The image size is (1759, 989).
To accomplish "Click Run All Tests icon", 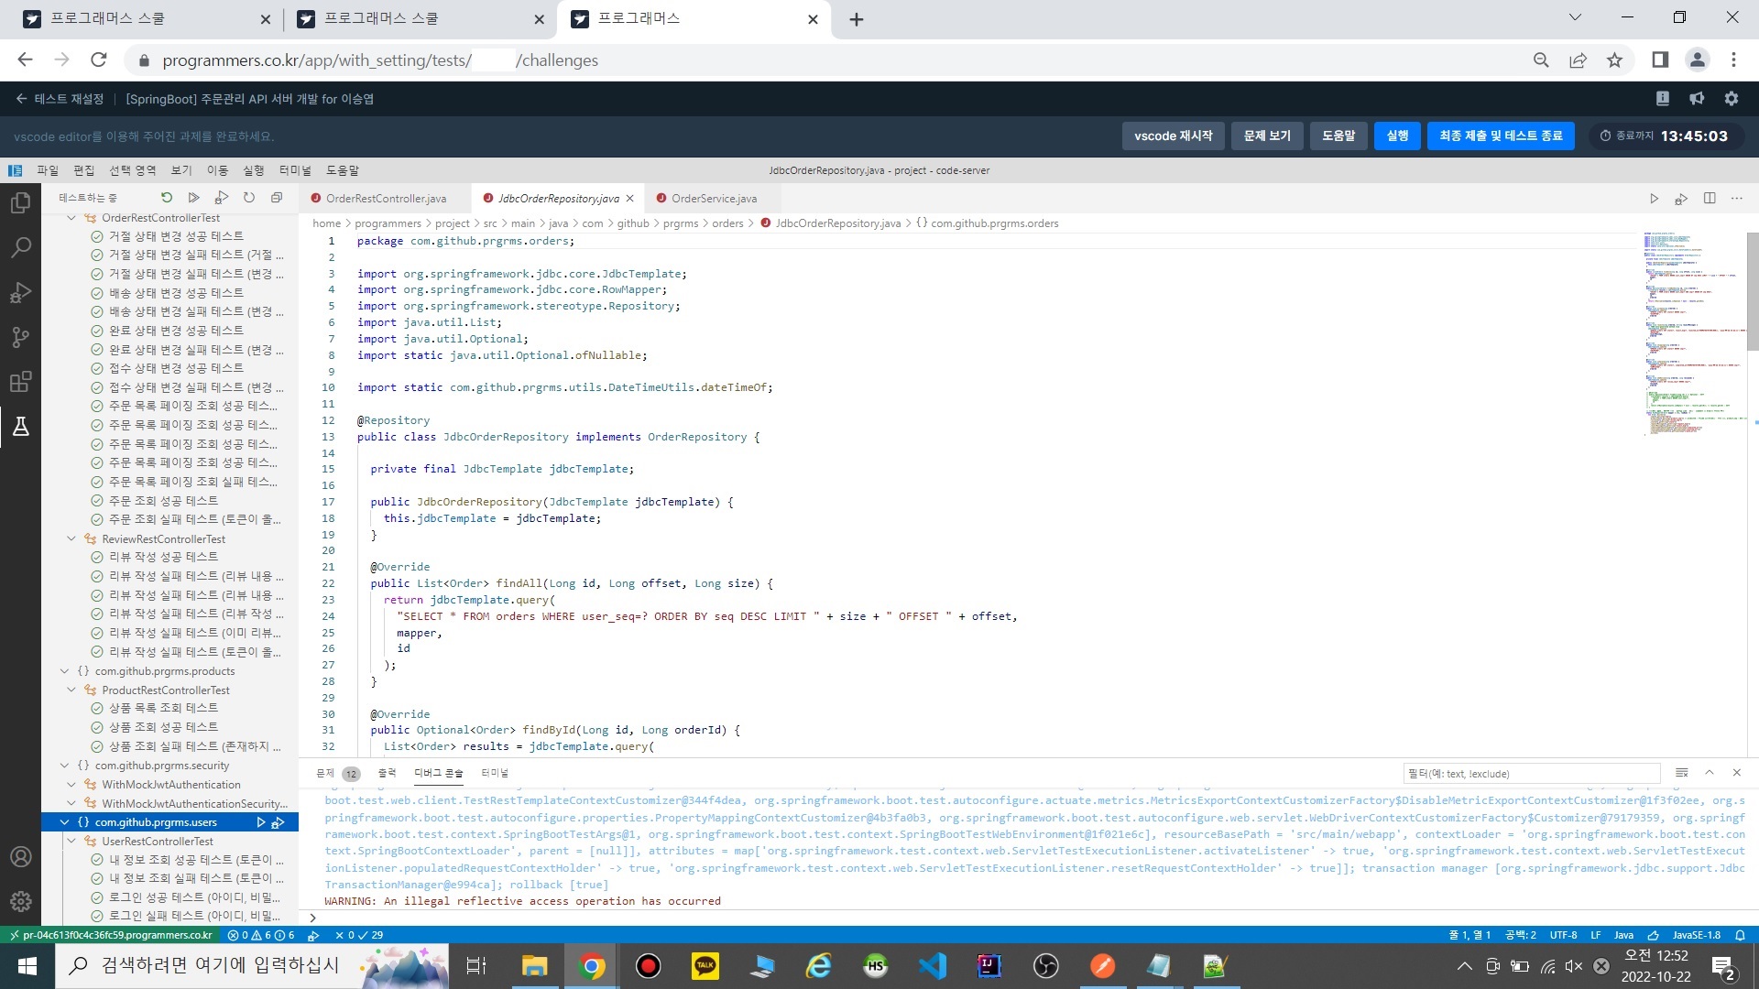I will 193,198.
